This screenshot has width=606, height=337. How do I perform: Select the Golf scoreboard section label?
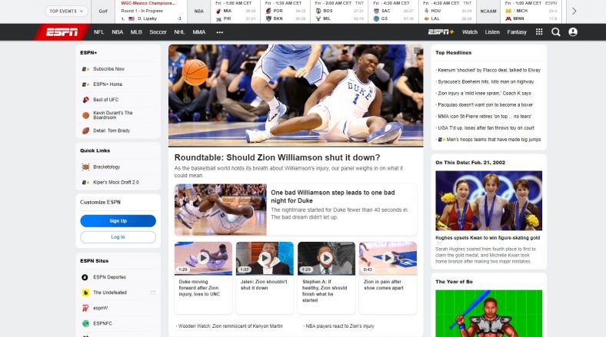point(103,12)
